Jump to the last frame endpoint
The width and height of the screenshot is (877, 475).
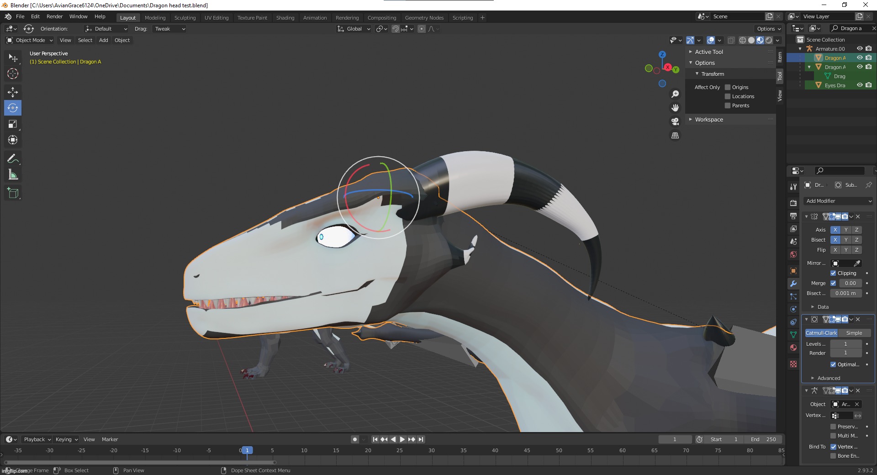point(421,439)
